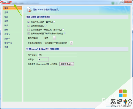The width and height of the screenshot is (133, 109).
Task: Click the help question mark button
Action: [x=122, y=2]
